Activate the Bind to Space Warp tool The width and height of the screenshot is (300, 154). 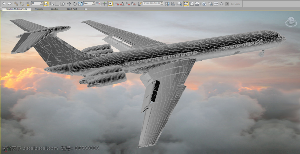[27, 4]
